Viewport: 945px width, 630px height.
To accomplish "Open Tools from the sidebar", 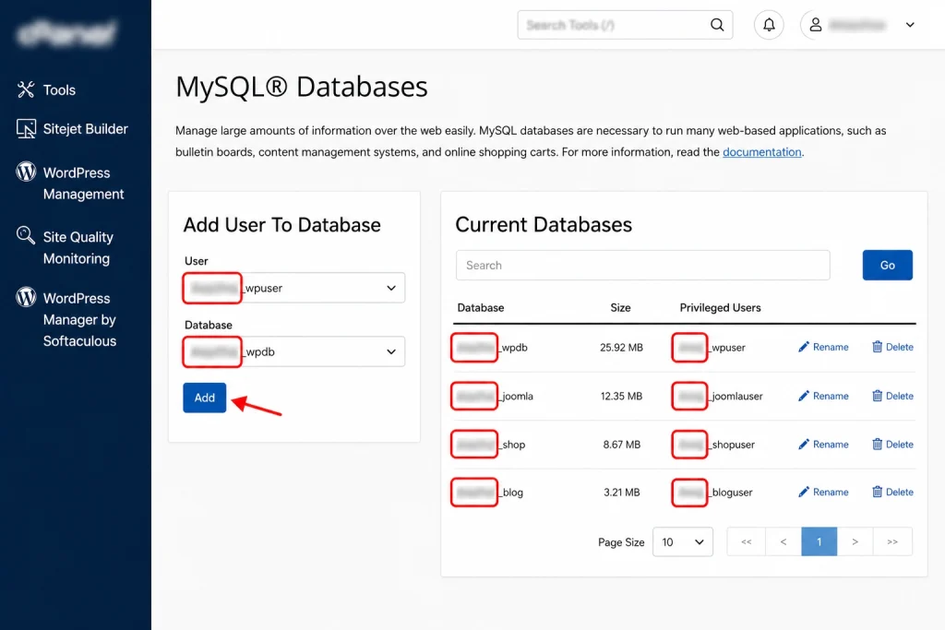I will (x=46, y=89).
